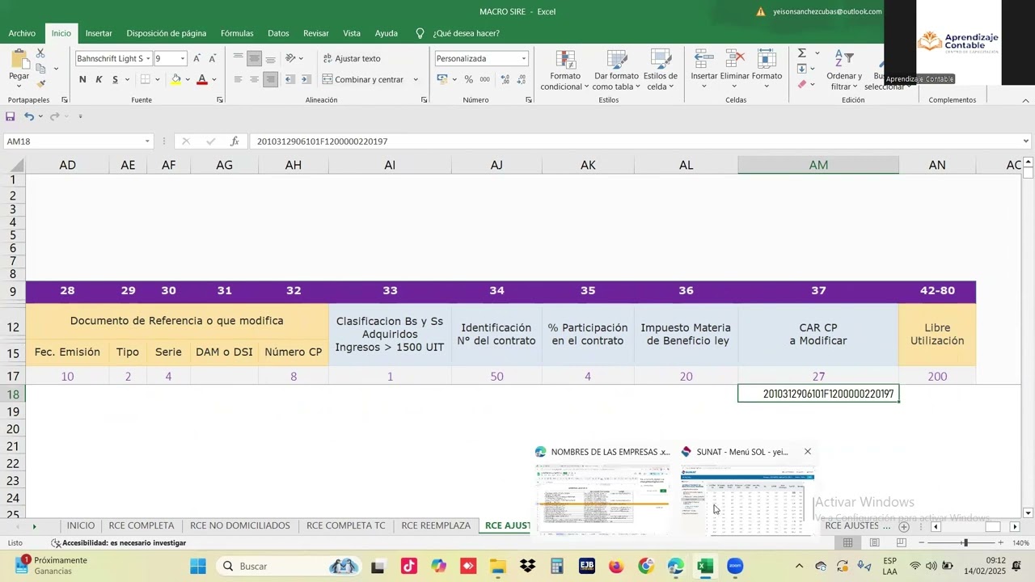
Task: Increase font size with larger A
Action: coord(196,58)
